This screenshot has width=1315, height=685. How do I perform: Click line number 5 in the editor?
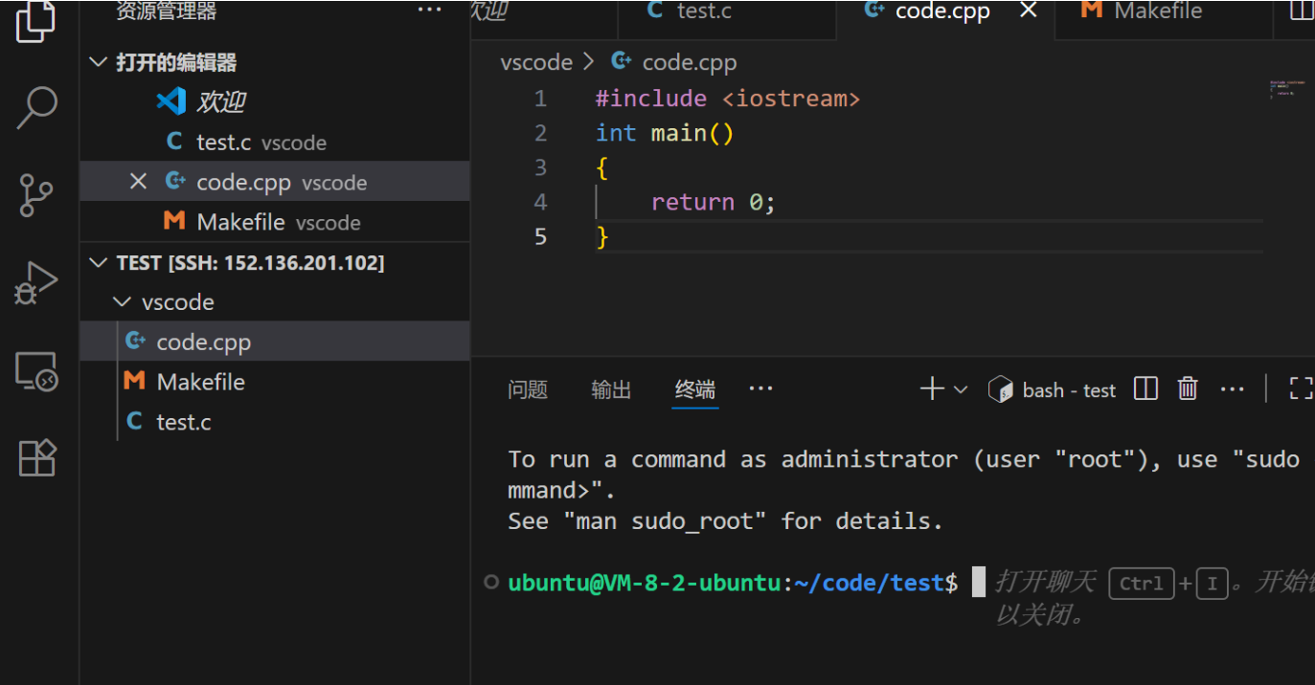click(x=541, y=236)
